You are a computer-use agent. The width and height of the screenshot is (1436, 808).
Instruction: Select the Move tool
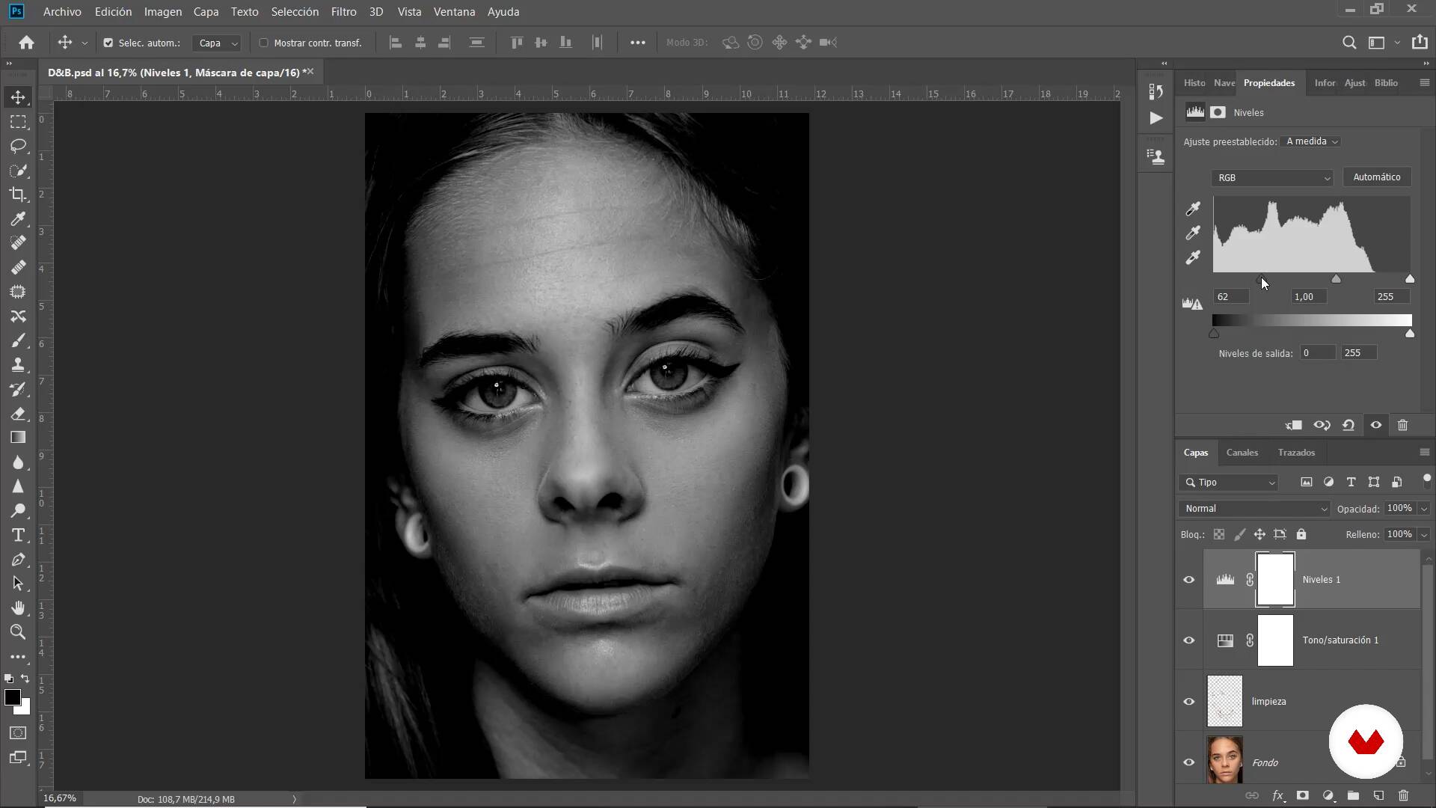pyautogui.click(x=18, y=97)
